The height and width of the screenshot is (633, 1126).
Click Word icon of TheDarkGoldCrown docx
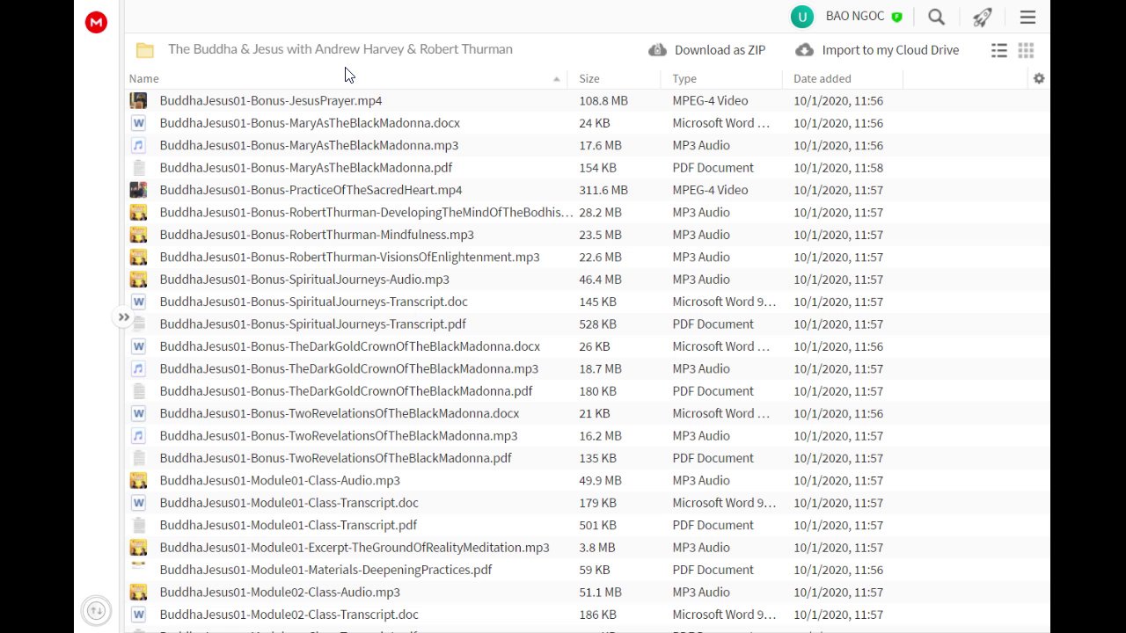(138, 346)
